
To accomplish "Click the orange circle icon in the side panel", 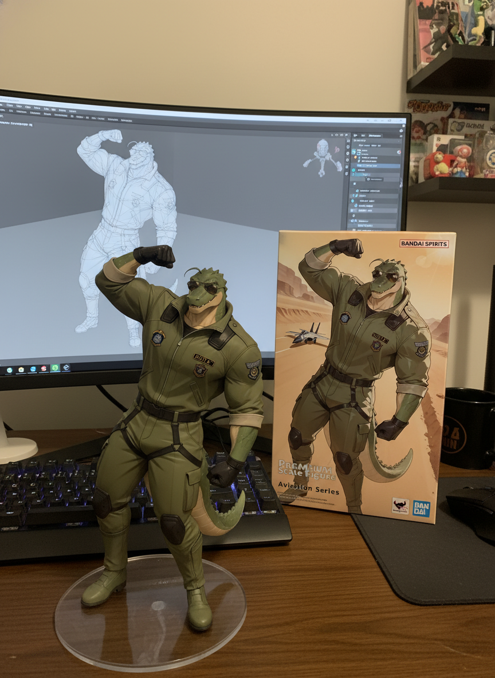I will pos(355,157).
